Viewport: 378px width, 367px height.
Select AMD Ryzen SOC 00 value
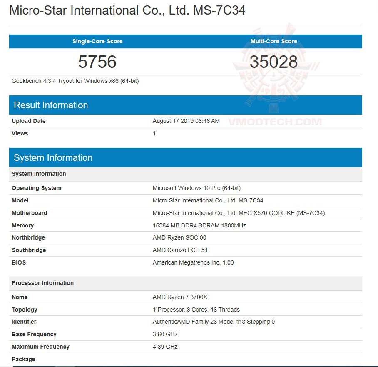[179, 238]
